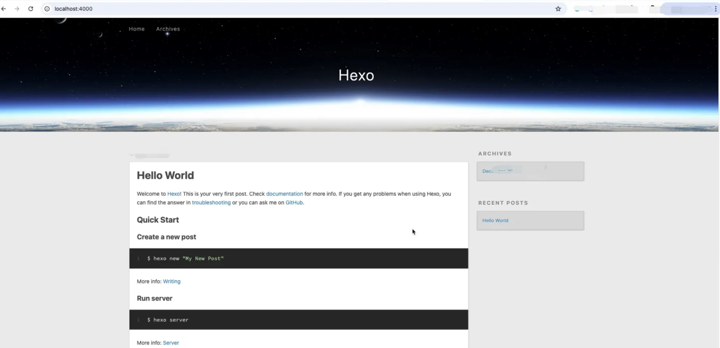Open the Chrome three-dot menu
Image resolution: width=720 pixels, height=348 pixels.
[716, 9]
